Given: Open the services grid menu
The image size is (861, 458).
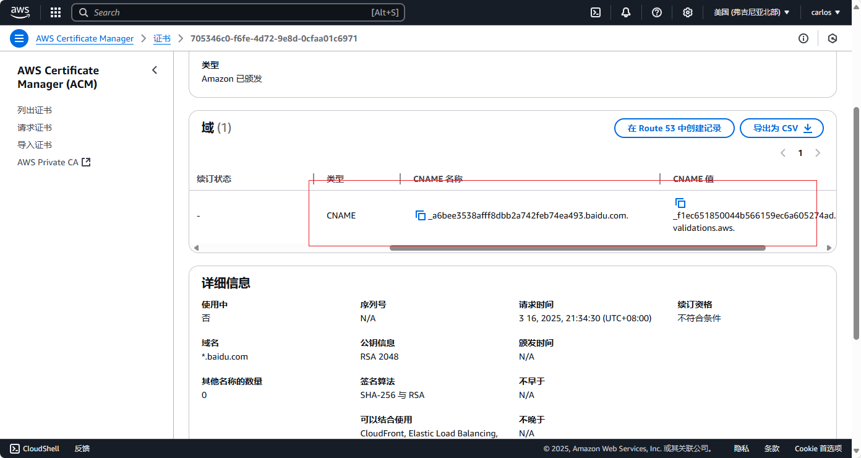Looking at the screenshot, I should (x=56, y=12).
